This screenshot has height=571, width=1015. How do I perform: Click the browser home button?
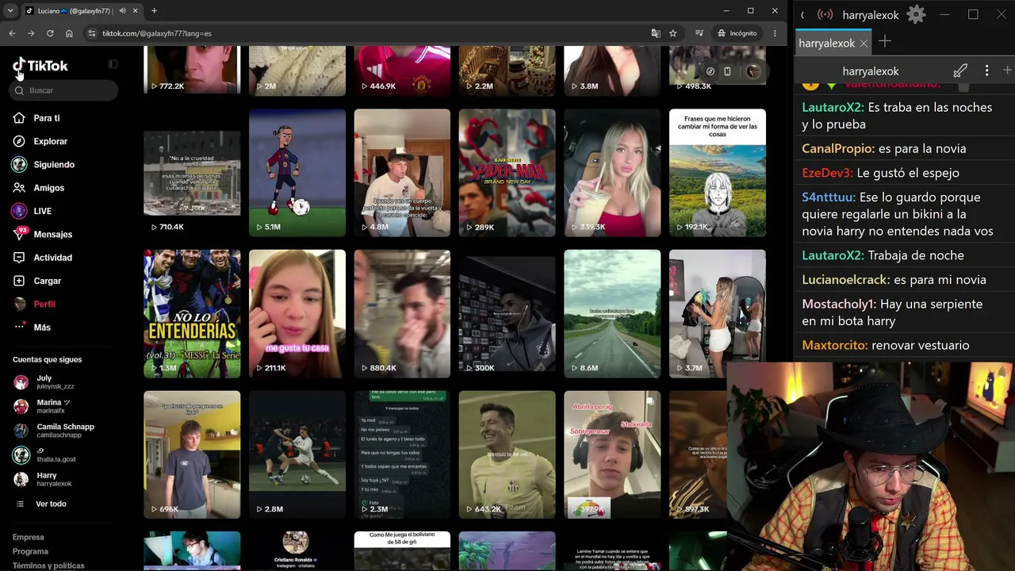pos(69,33)
